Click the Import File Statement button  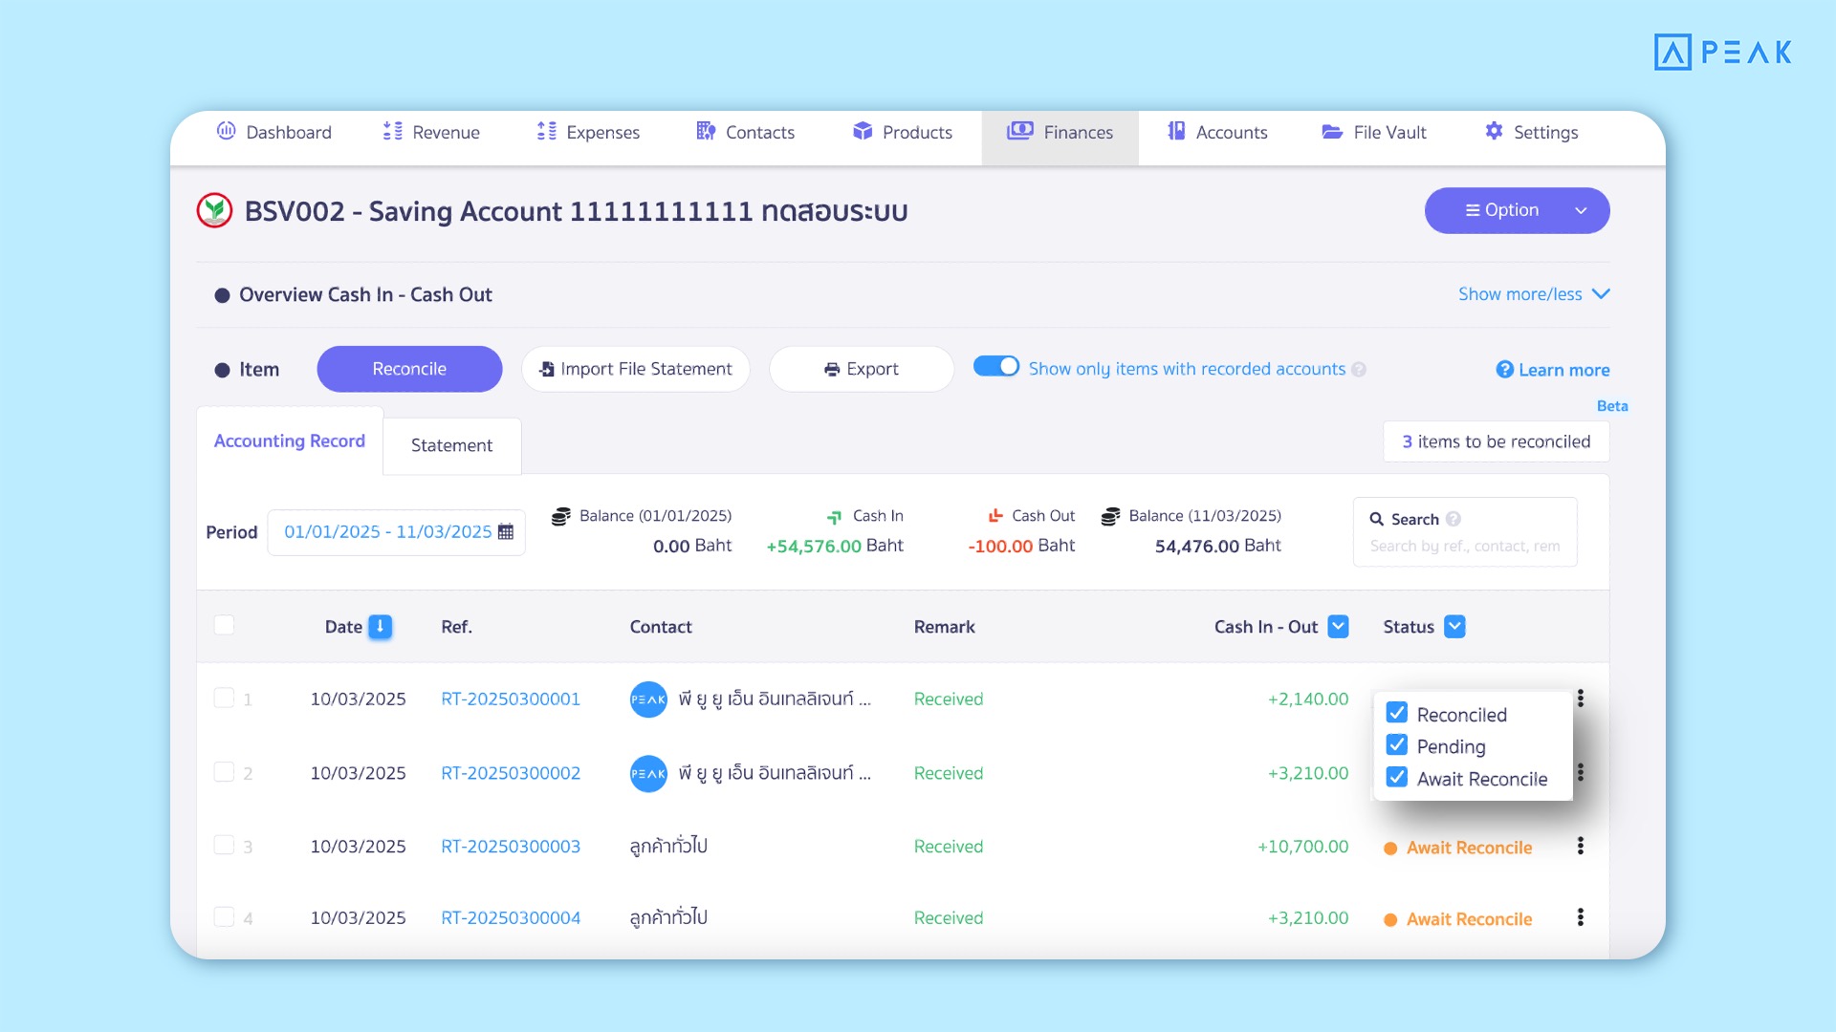(x=635, y=369)
